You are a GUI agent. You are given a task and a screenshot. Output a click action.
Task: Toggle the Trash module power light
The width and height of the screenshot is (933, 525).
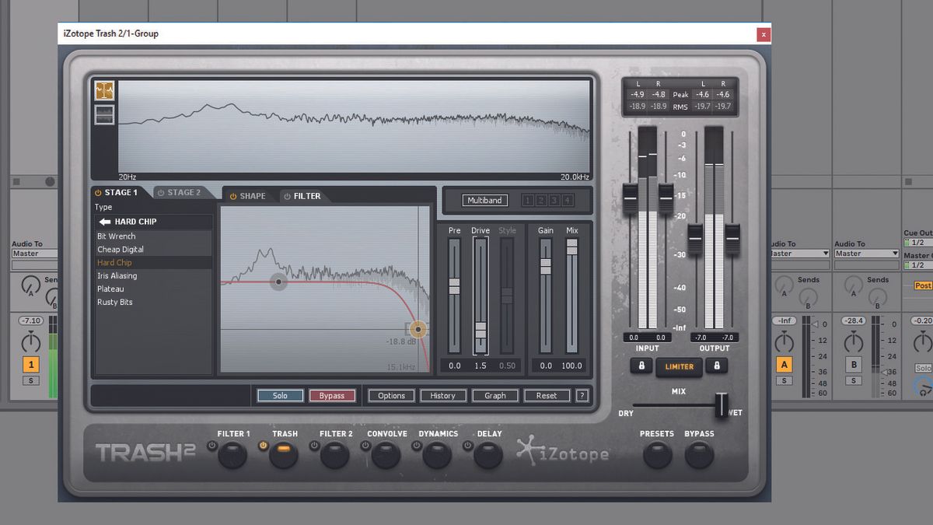pyautogui.click(x=263, y=445)
